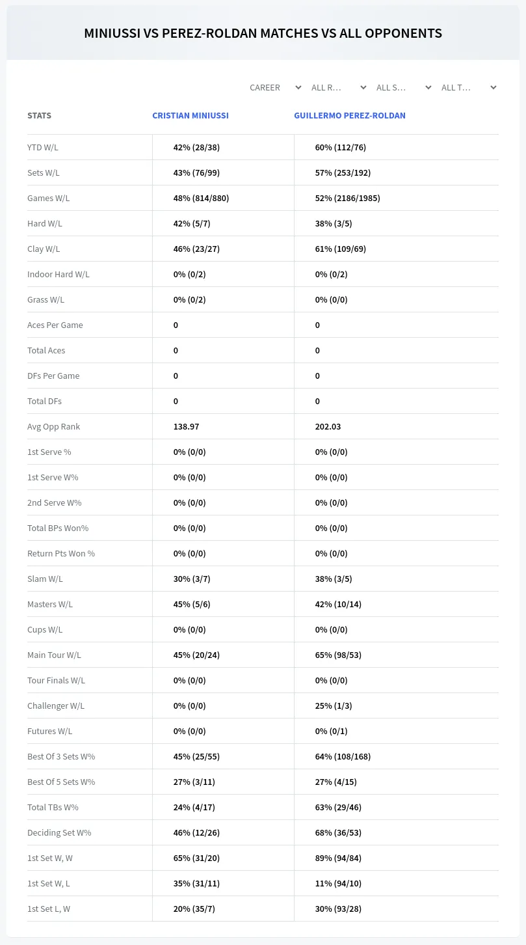Click Miniussi's 24% (4/17) tiebreak value
Screen dimensions: 526x945
(x=194, y=807)
